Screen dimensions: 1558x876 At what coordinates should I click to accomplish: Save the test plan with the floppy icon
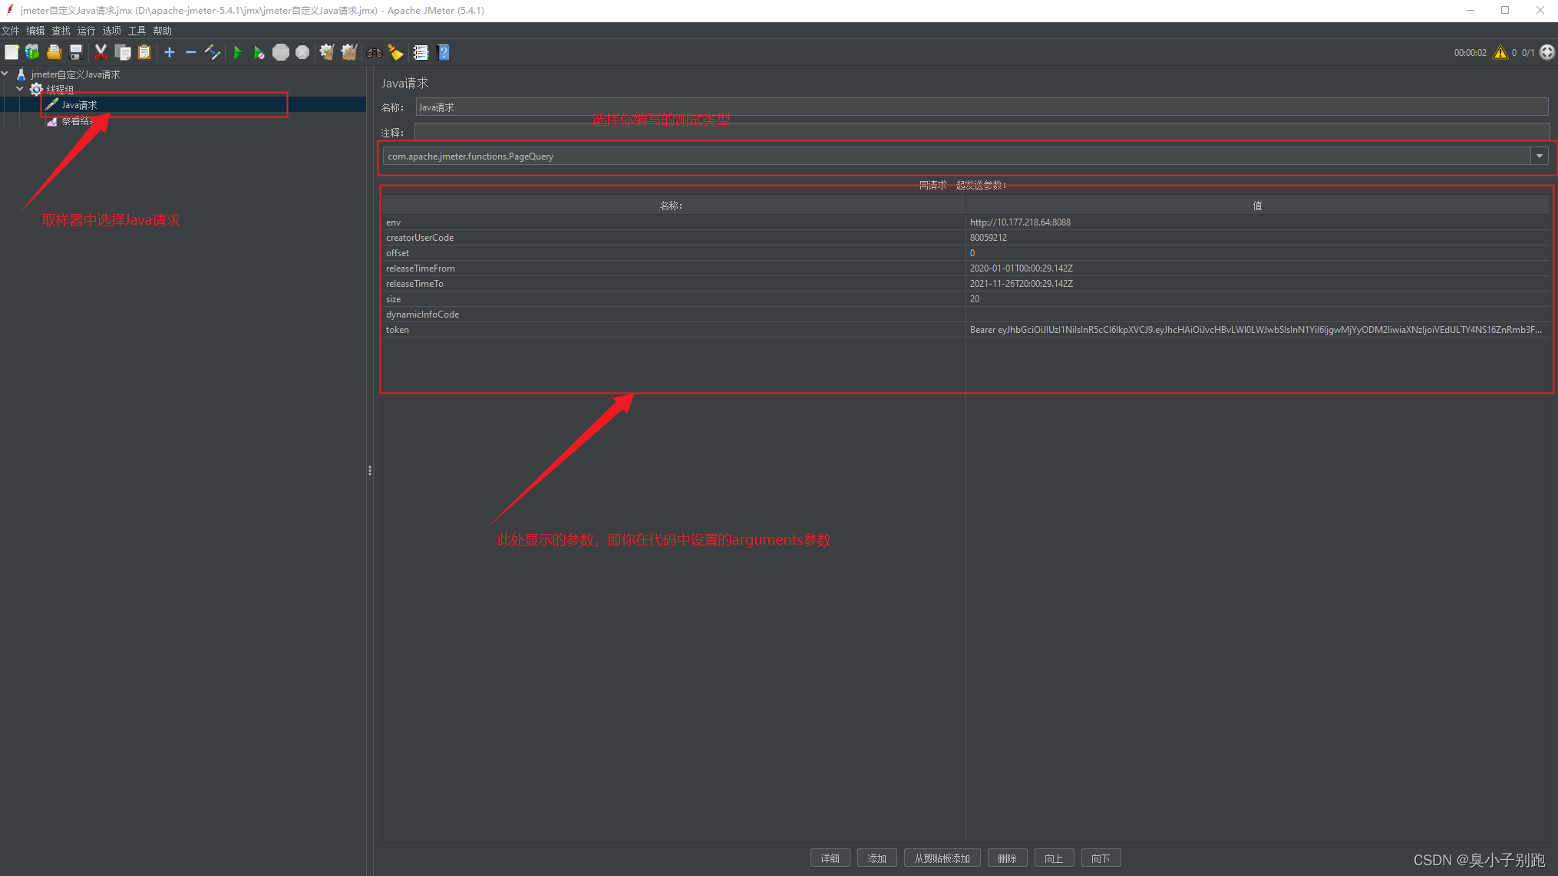[x=76, y=52]
